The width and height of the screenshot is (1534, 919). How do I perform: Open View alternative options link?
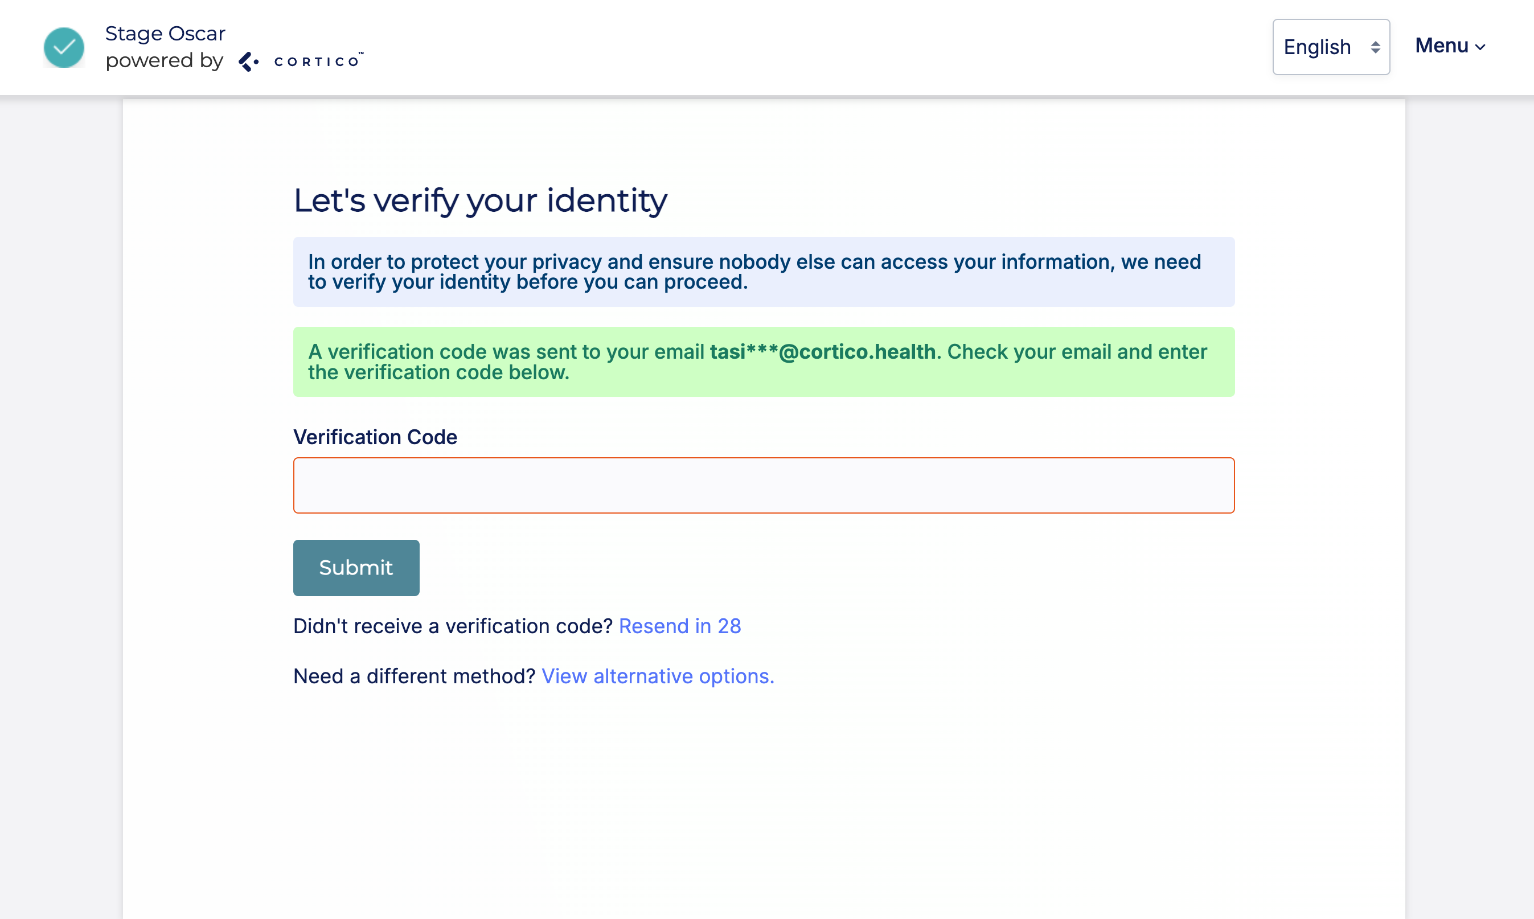coord(658,676)
